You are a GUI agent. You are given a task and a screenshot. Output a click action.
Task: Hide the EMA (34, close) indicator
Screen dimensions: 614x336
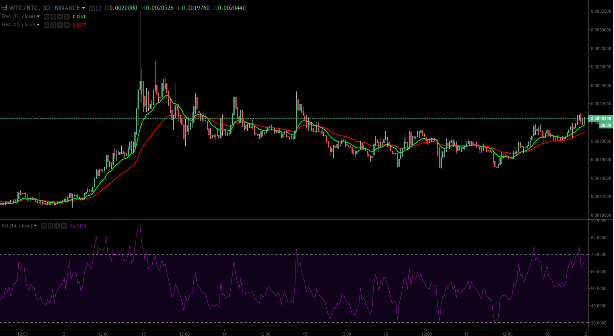click(x=47, y=25)
